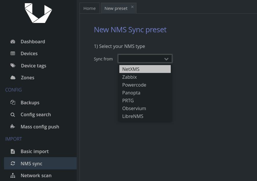The height and width of the screenshot is (181, 257).
Task: Close the New preset tab
Action: (132, 7)
